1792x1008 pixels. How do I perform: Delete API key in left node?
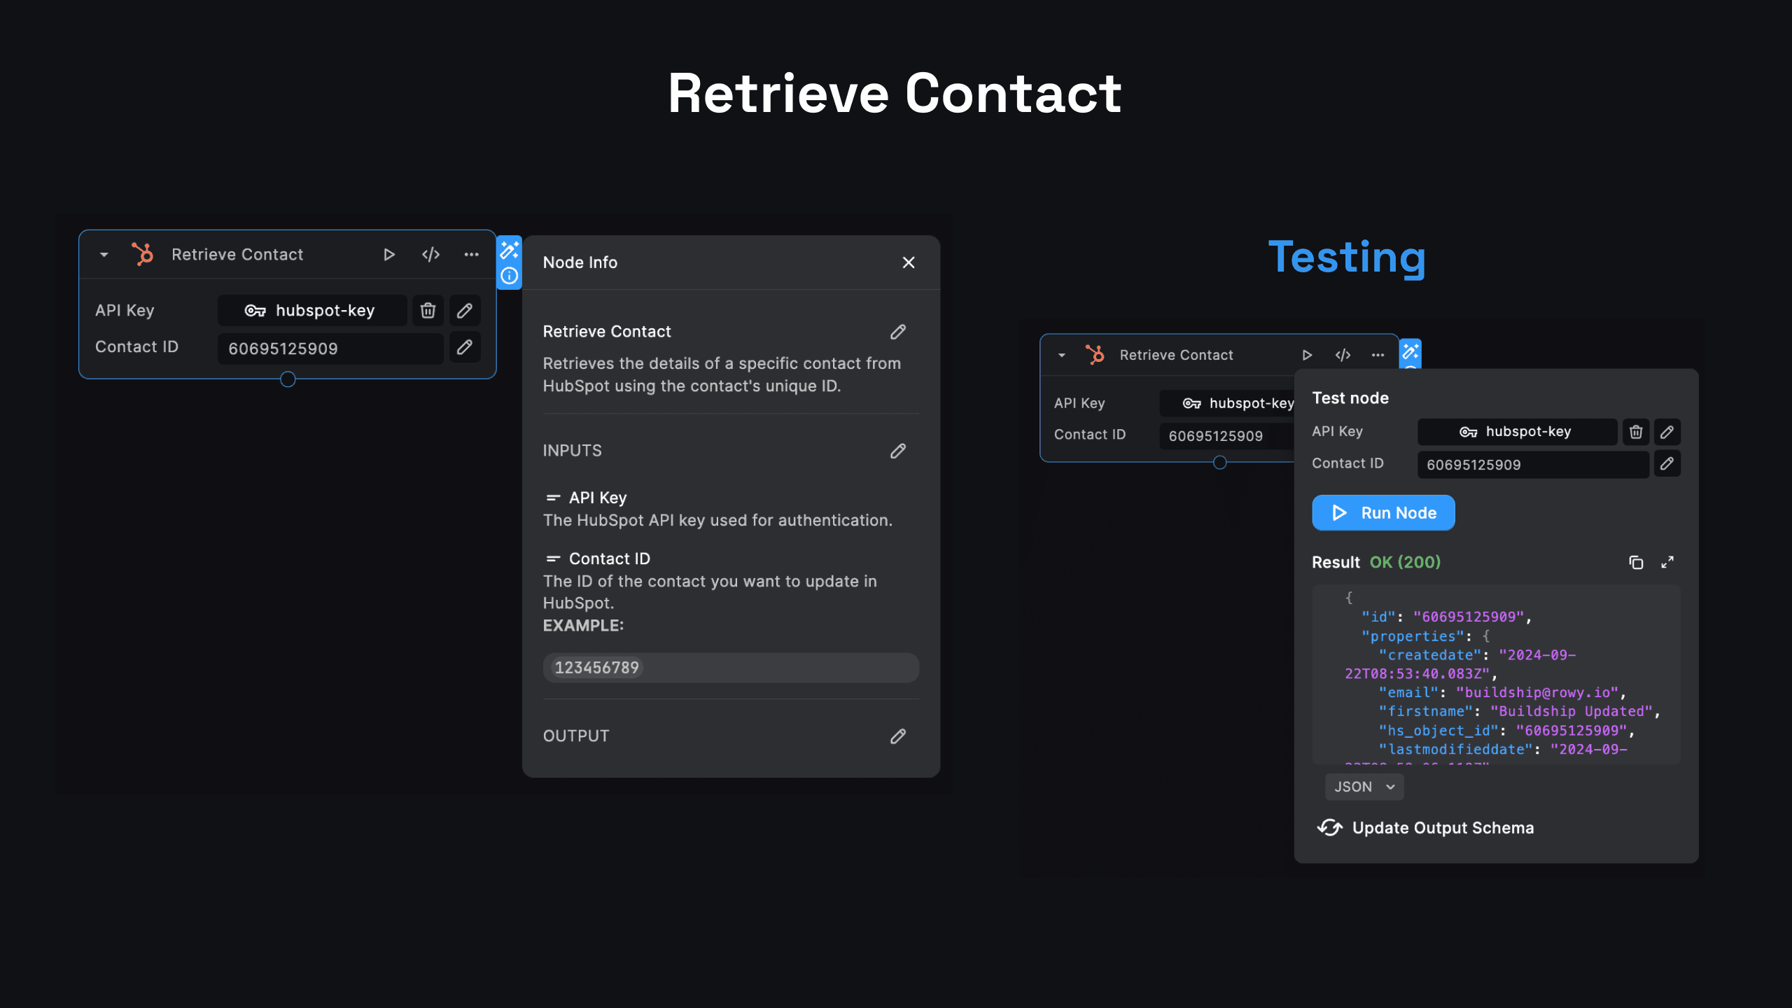428,310
